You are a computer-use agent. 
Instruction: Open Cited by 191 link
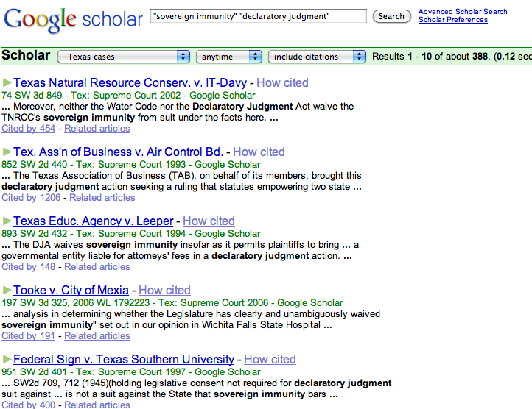tap(29, 336)
